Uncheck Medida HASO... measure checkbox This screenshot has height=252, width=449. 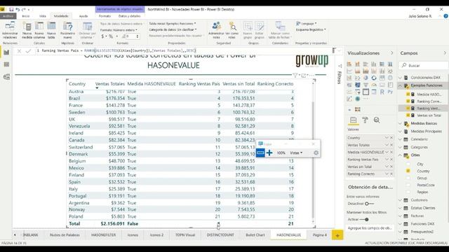[408, 94]
